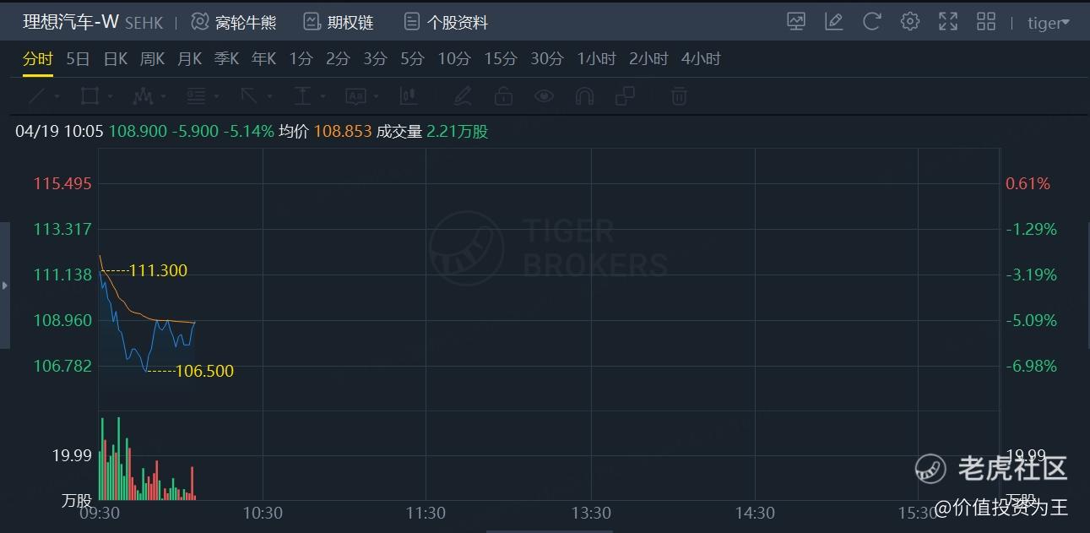Click the 106.500 low price marker
Viewport: 1090px width, 533px height.
(x=203, y=371)
